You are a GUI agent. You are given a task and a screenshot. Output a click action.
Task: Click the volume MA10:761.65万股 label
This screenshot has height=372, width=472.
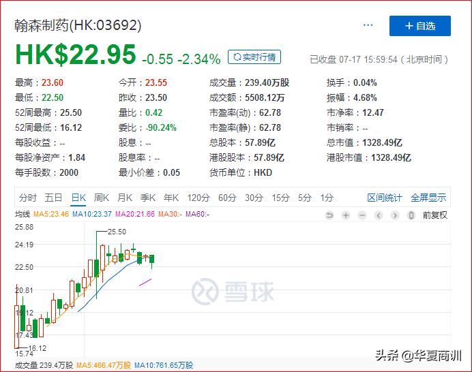[164, 365]
